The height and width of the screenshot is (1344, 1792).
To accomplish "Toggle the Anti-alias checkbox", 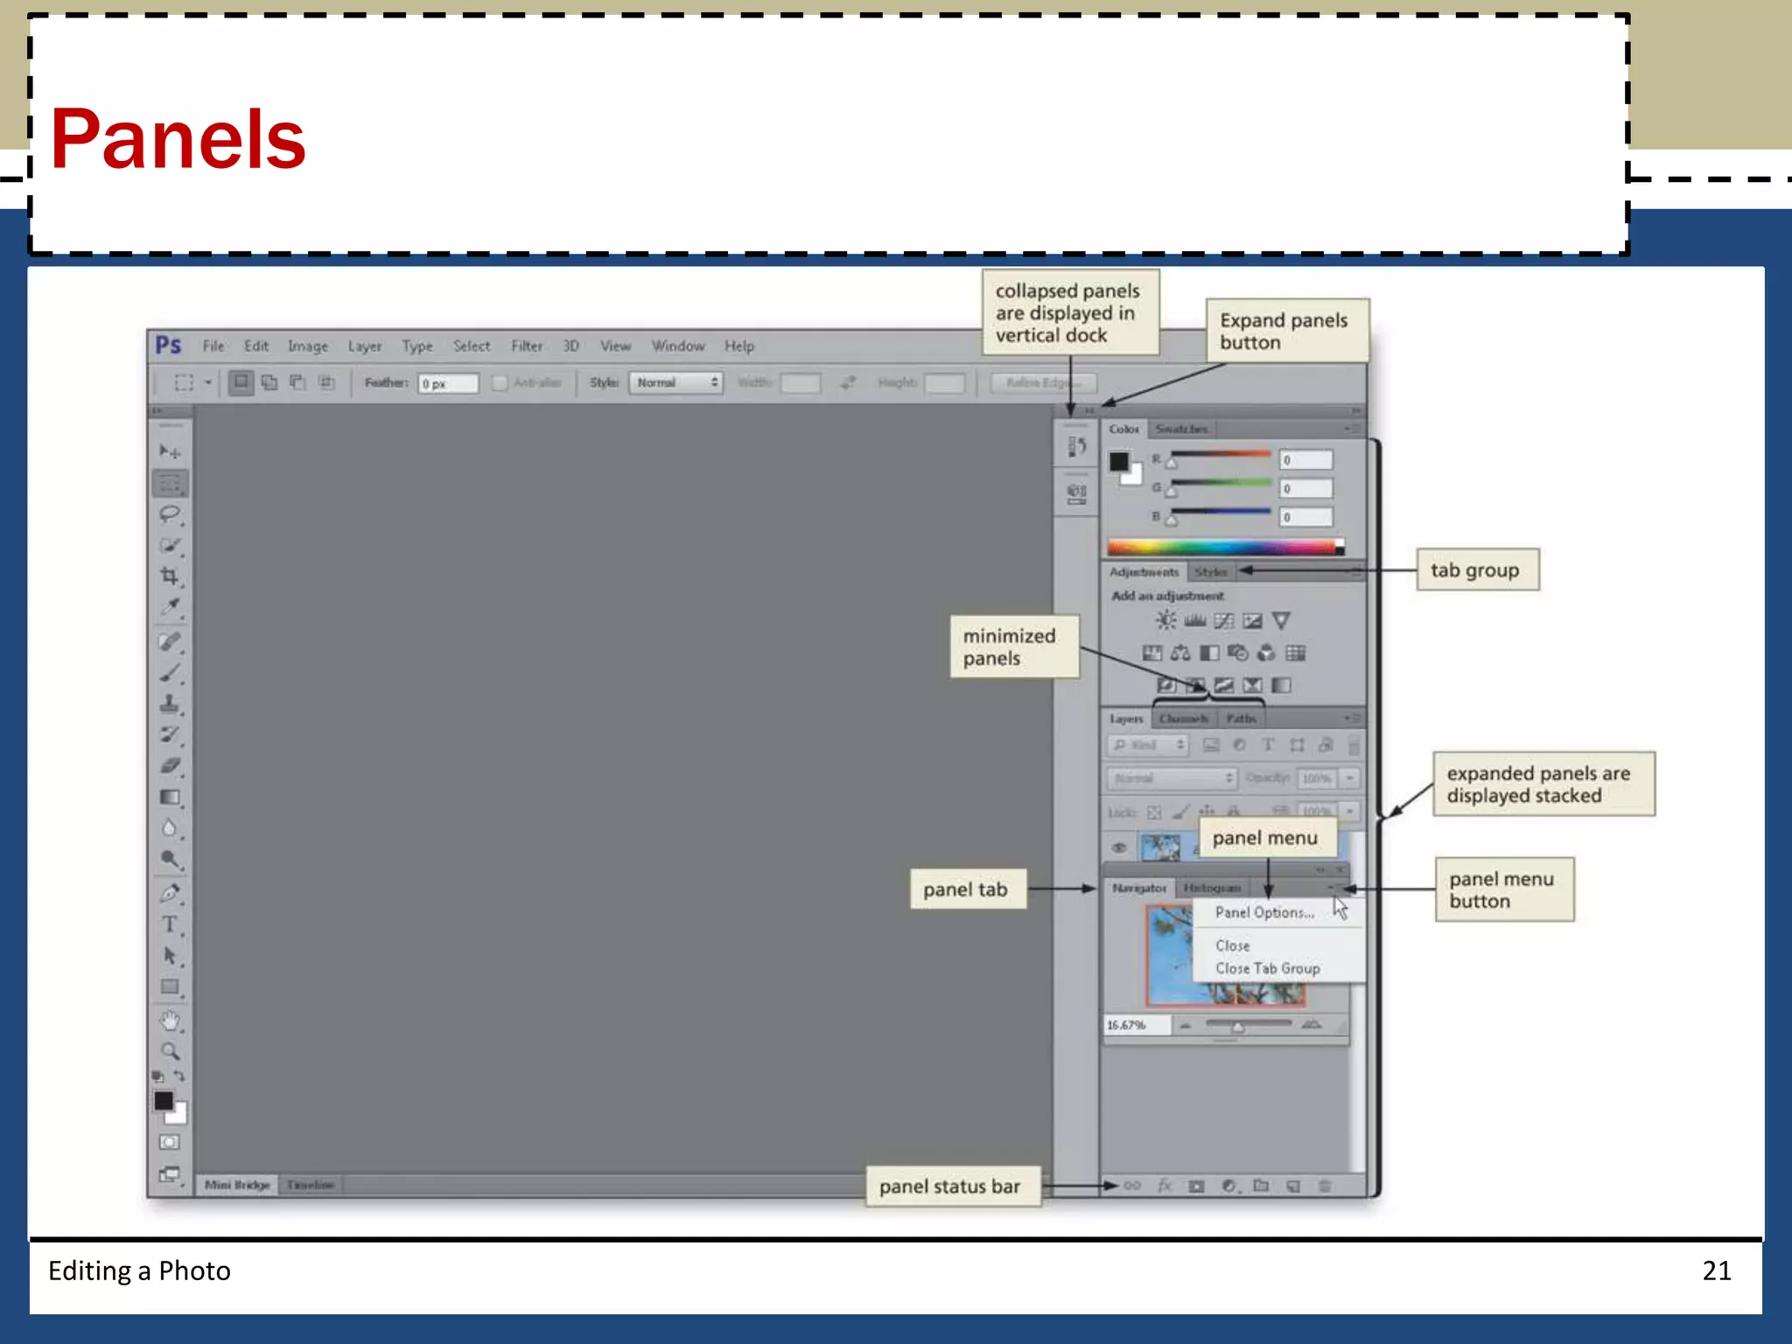I will [x=500, y=383].
